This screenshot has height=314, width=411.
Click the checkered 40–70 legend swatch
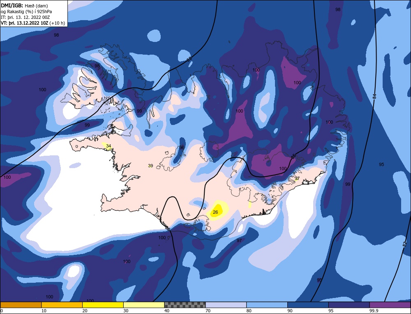pos(185,305)
